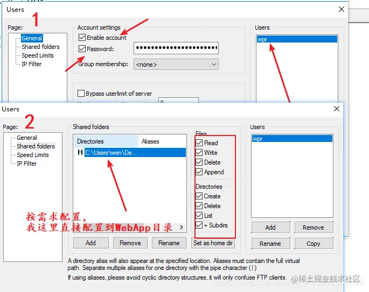Toggle Directories List permission
The image size is (369, 292).
click(199, 216)
